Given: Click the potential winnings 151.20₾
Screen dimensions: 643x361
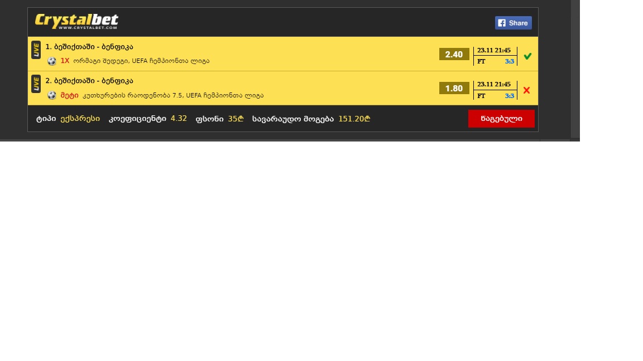Looking at the screenshot, I should click(x=354, y=119).
